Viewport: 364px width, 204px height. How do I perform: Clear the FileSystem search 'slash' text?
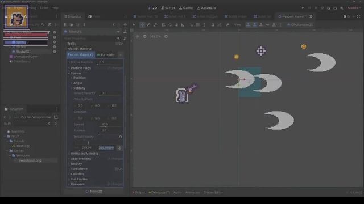(49, 124)
